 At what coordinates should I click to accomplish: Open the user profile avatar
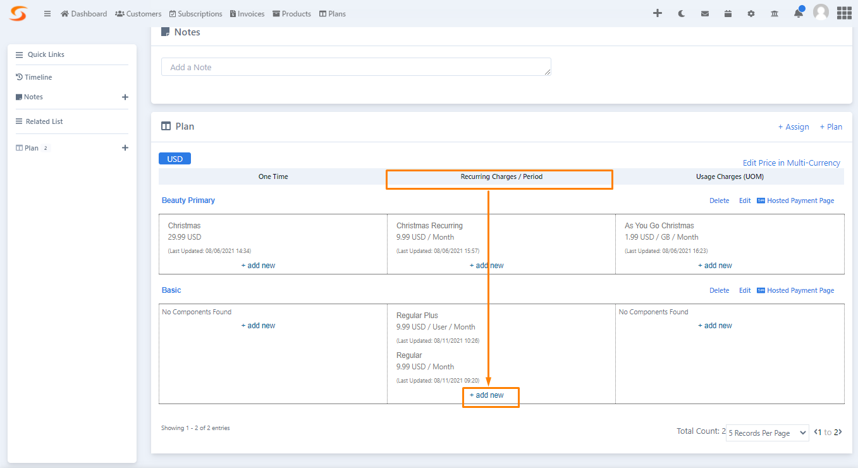click(x=821, y=13)
